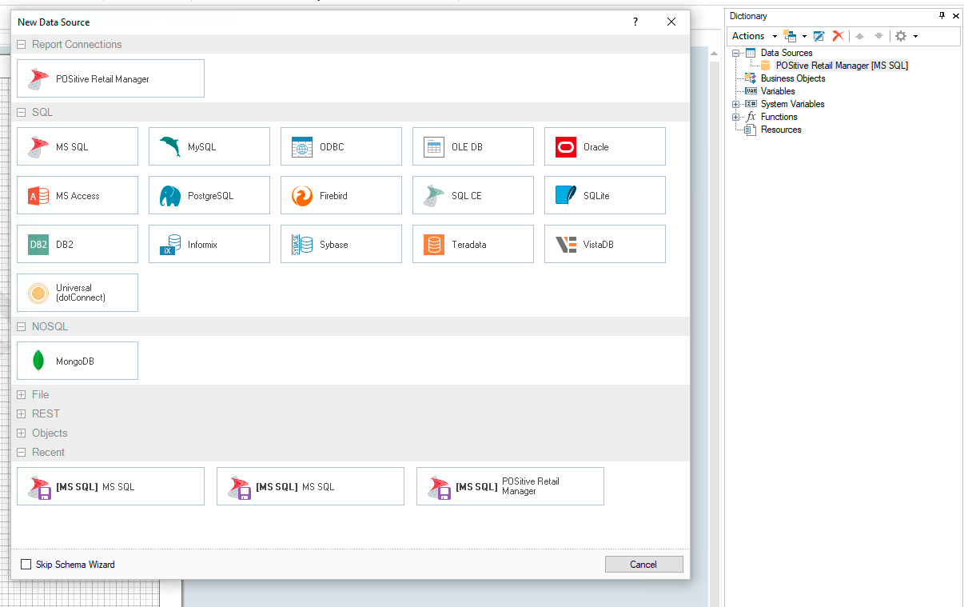
Task: Open the New Item dropdown arrow
Action: point(804,36)
